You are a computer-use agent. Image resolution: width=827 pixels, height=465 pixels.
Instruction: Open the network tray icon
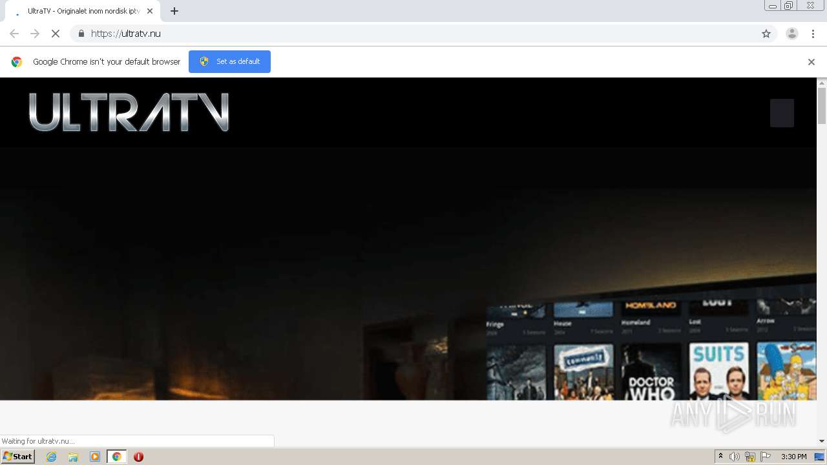pyautogui.click(x=750, y=457)
